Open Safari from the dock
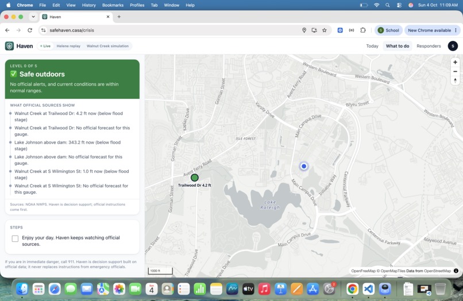The image size is (463, 301). [55, 289]
